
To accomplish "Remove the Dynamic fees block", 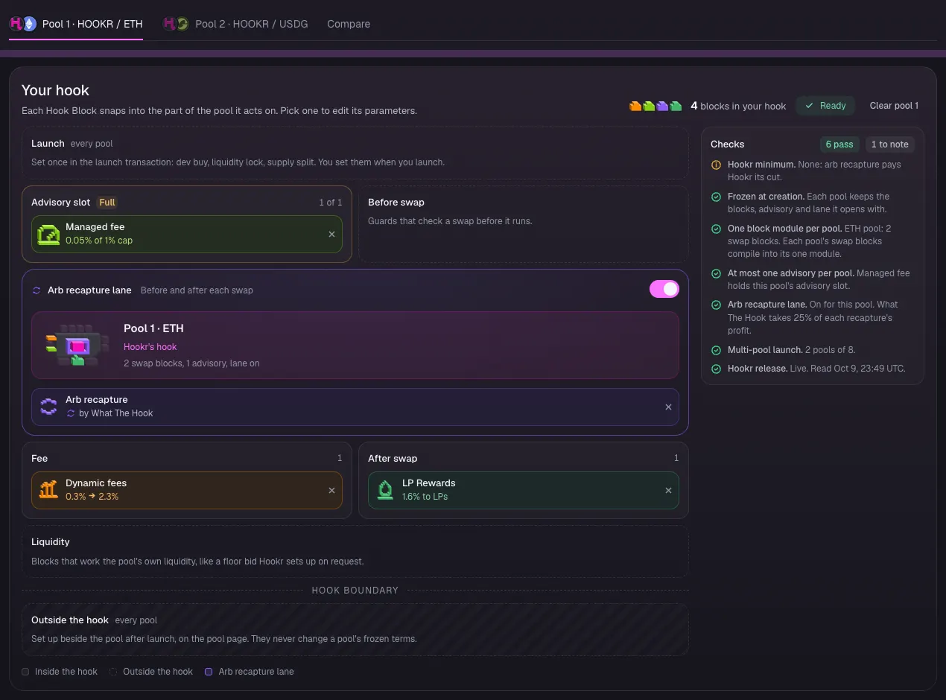I will pos(332,490).
